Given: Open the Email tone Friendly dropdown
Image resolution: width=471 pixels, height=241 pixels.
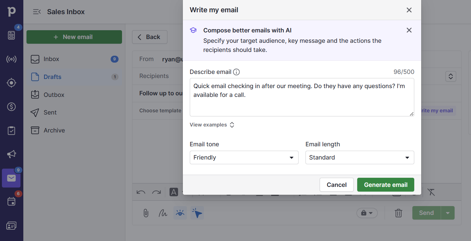Looking at the screenshot, I should pos(244,157).
